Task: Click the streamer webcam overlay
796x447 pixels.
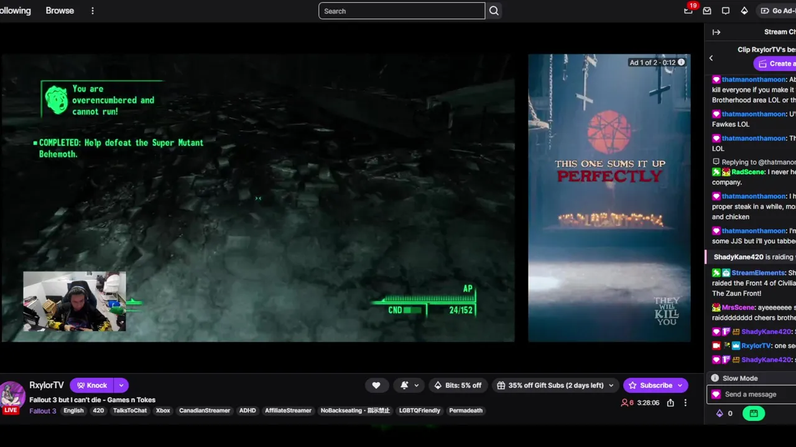Action: (x=75, y=301)
